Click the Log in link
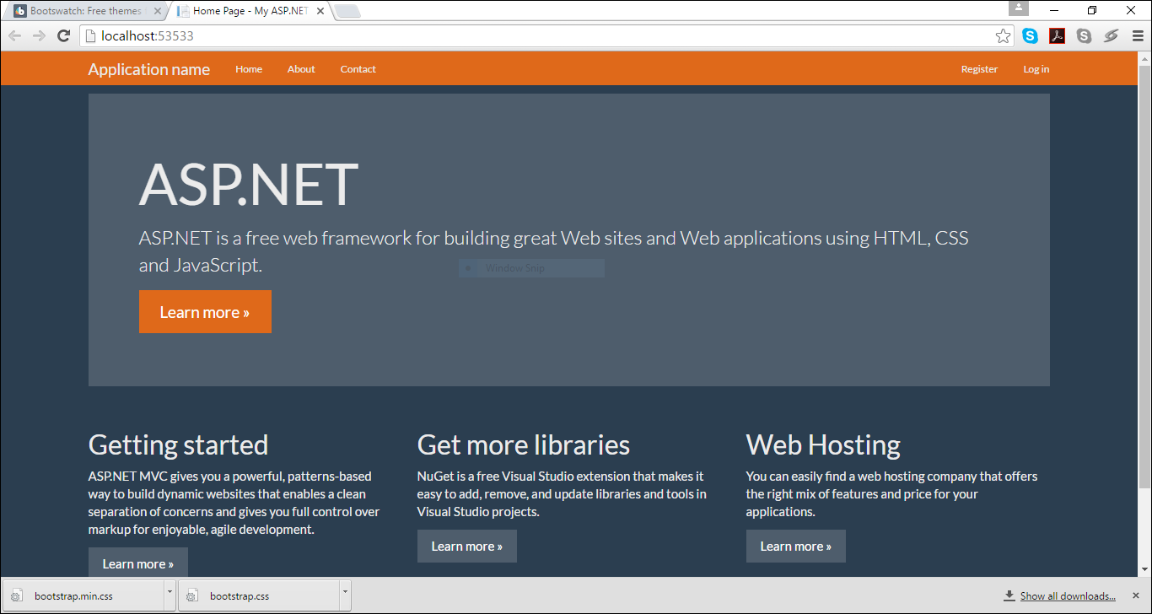The image size is (1152, 614). (1036, 69)
